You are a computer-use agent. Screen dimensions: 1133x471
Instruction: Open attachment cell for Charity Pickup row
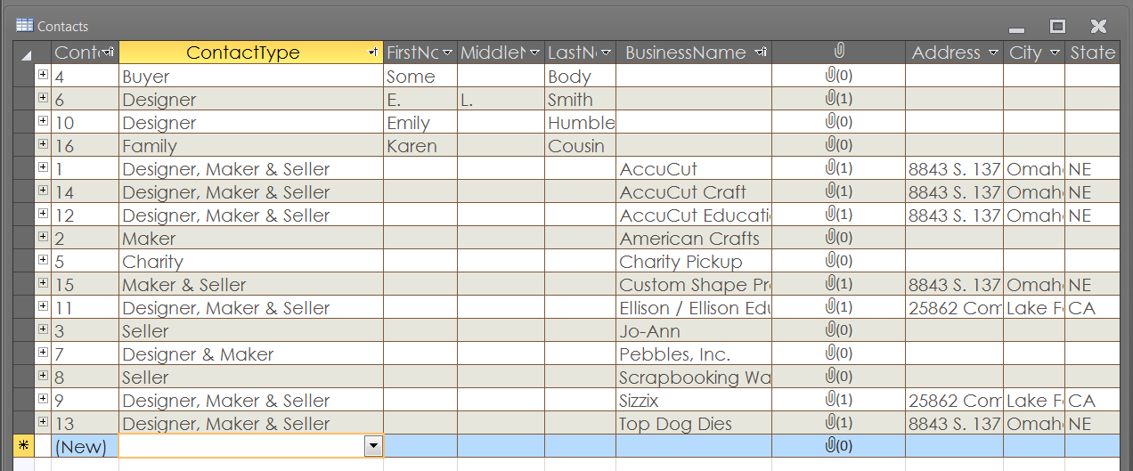pyautogui.click(x=838, y=262)
